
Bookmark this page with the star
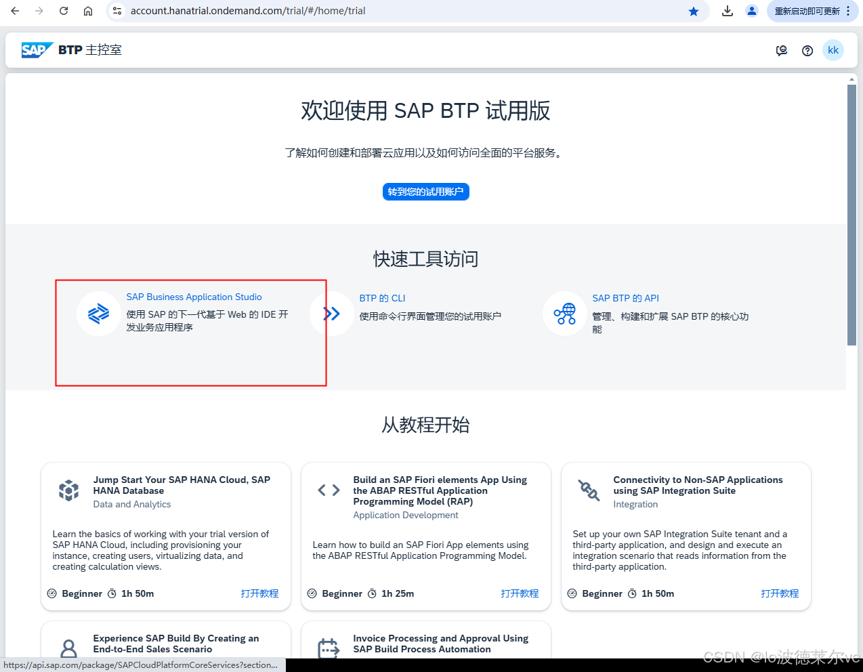tap(694, 11)
